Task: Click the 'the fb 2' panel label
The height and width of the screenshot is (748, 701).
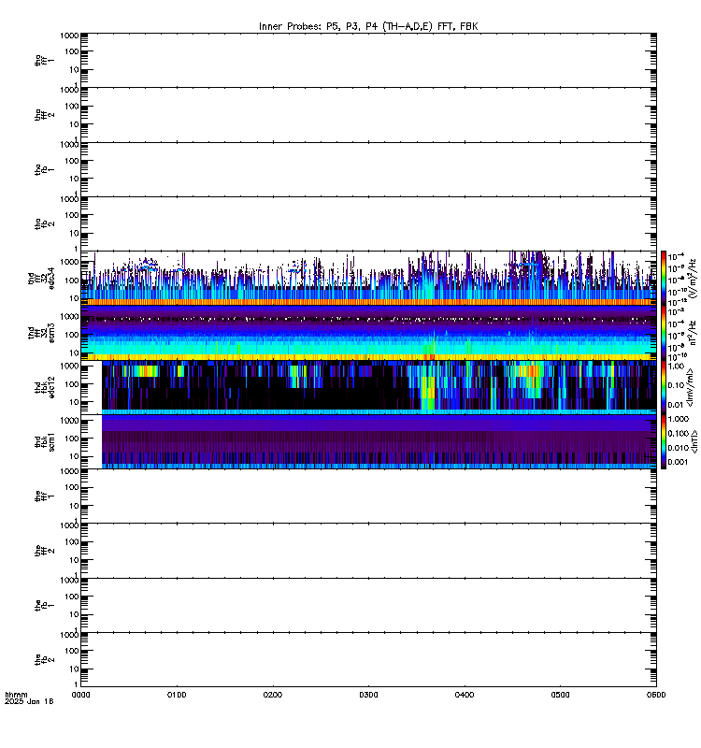Action: click(x=44, y=660)
